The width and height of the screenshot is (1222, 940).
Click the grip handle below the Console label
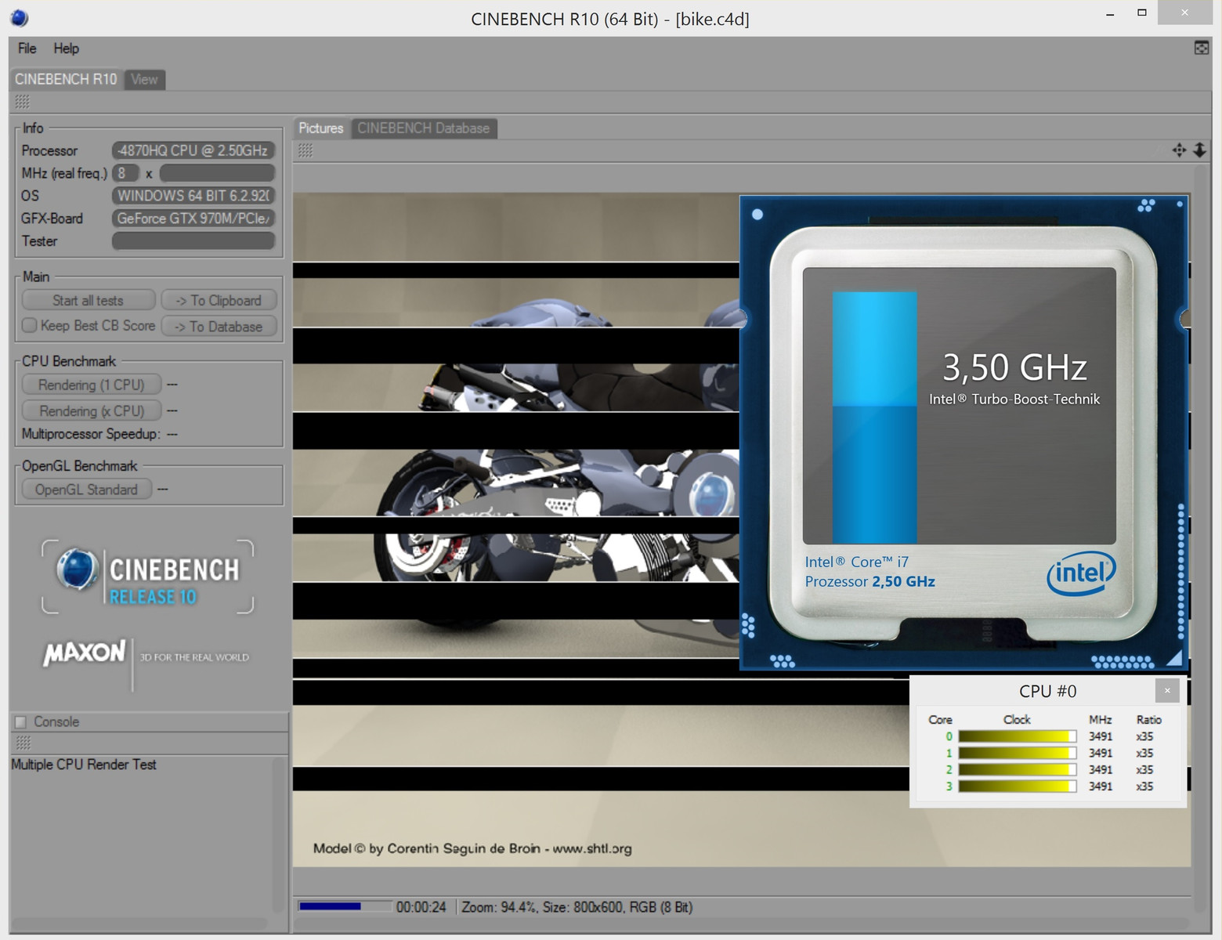point(23,742)
